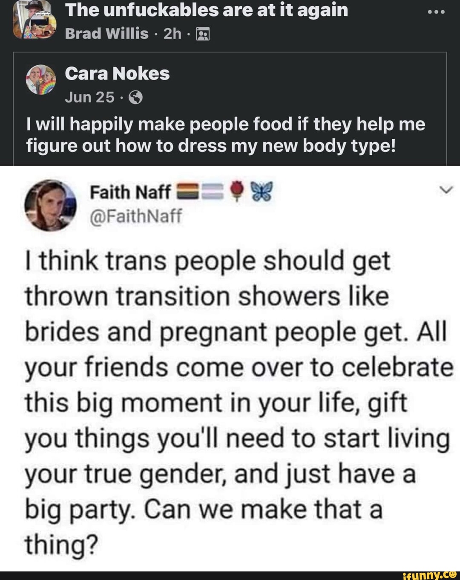Open Cara Nokes's profile avatar

[41, 79]
